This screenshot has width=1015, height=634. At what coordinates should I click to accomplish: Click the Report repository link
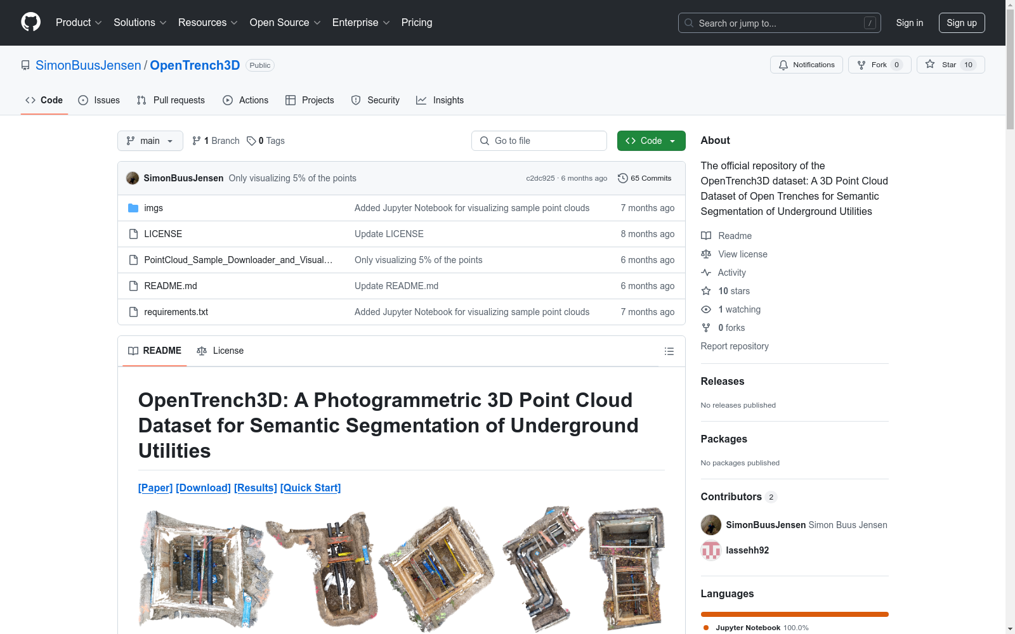pyautogui.click(x=735, y=346)
